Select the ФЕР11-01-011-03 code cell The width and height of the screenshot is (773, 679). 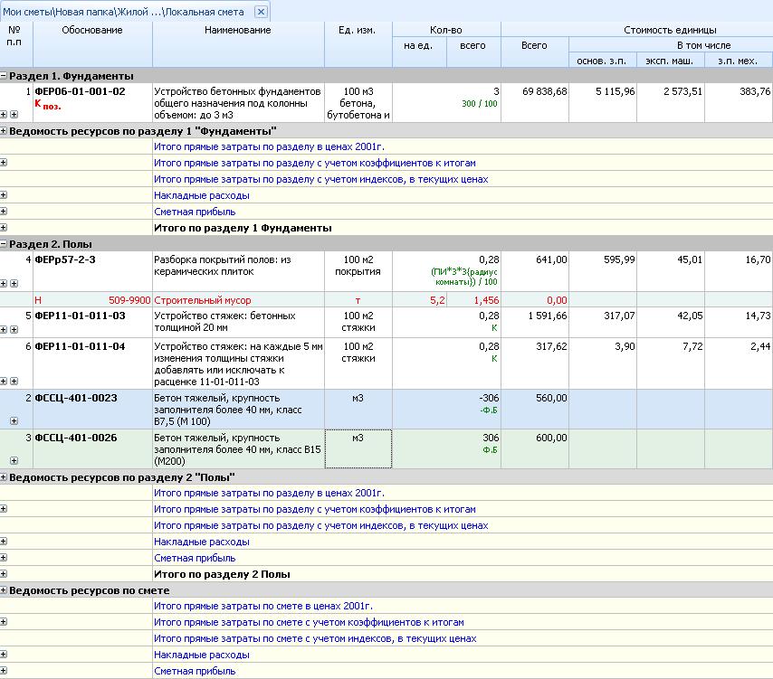pos(80,316)
